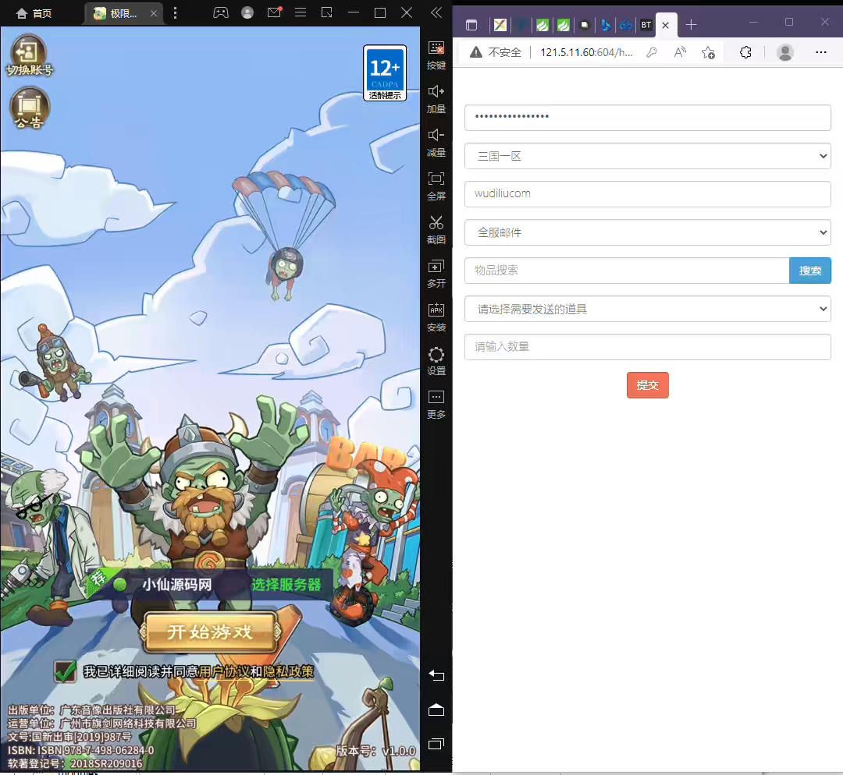Open the 切换账号 switch account icon
843x775 pixels.
pyautogui.click(x=30, y=55)
